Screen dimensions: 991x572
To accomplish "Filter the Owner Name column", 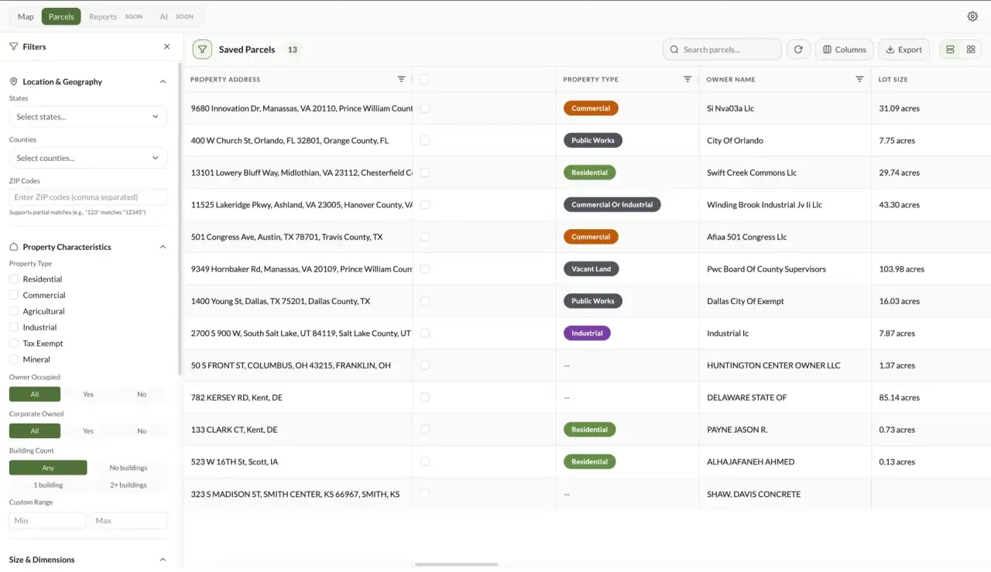I will [x=859, y=79].
